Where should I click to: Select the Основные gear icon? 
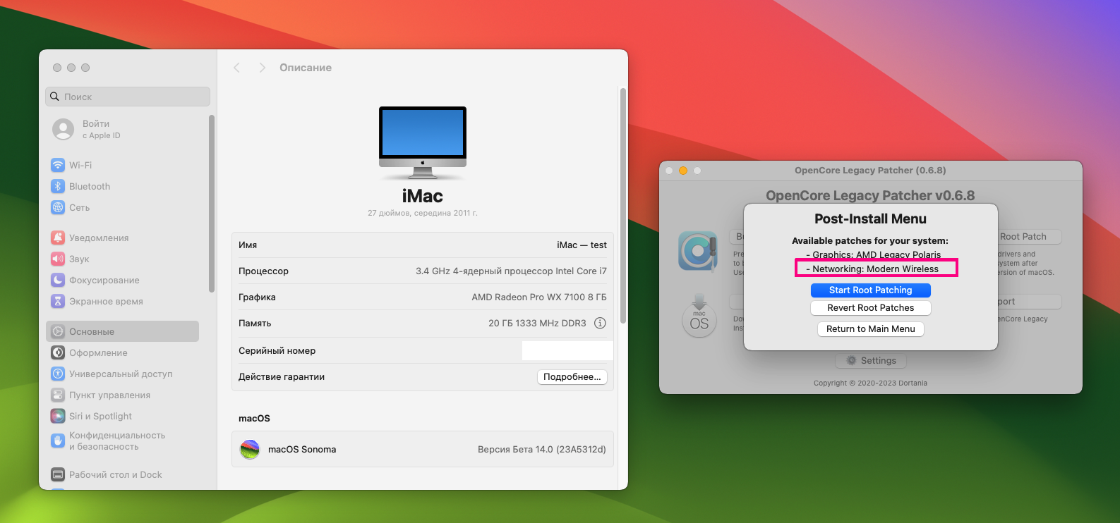coord(58,331)
